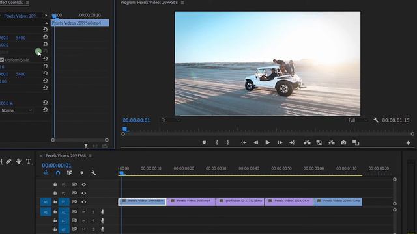Open Timeline Display Settings wrench

click(x=93, y=173)
